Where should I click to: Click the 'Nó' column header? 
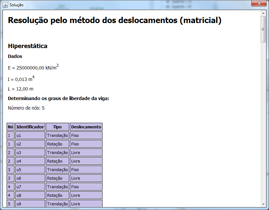tap(11, 127)
